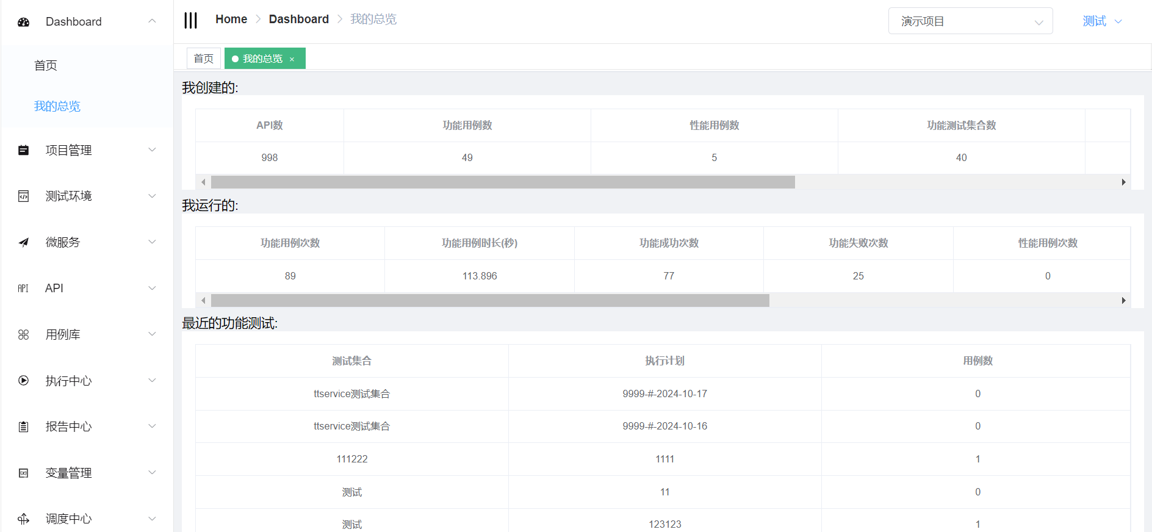The image size is (1152, 532).
Task: Click the API icon in sidebar
Action: 24,289
